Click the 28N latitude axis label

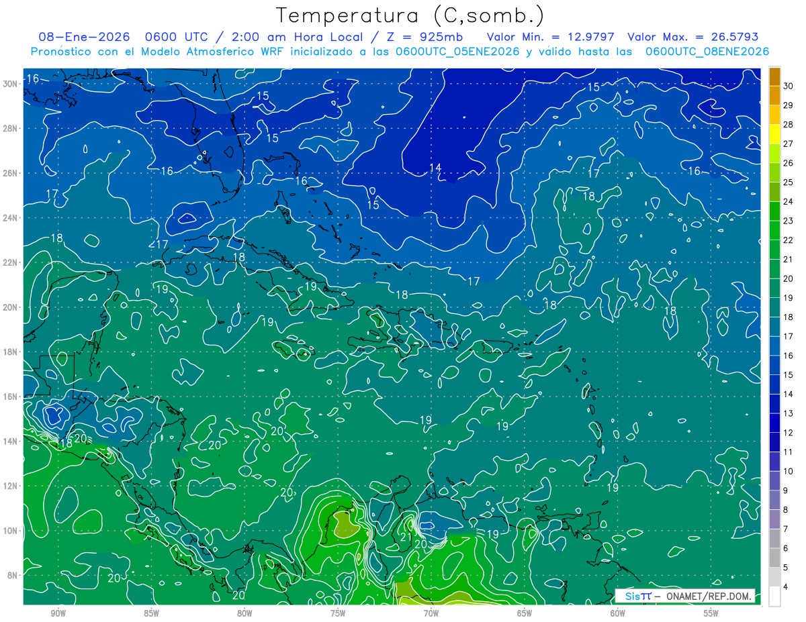pyautogui.click(x=10, y=128)
